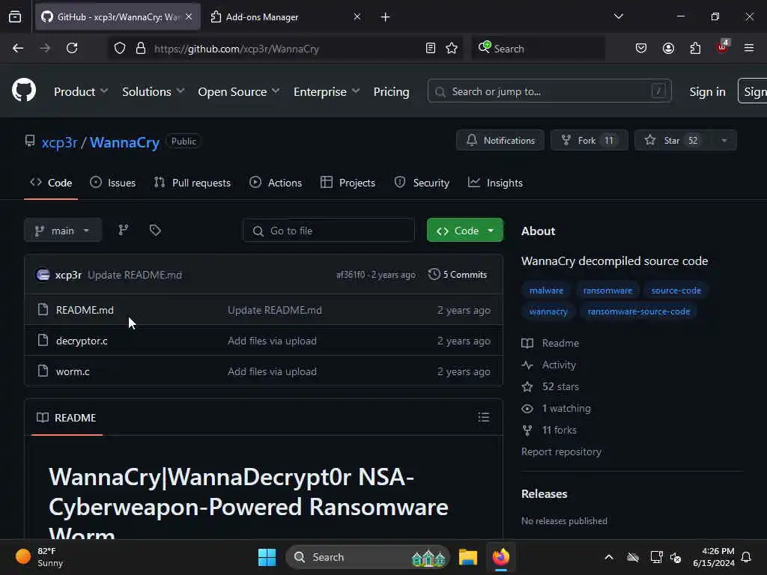Open Firefox View icon at tab strip
The image size is (767, 575).
15,17
